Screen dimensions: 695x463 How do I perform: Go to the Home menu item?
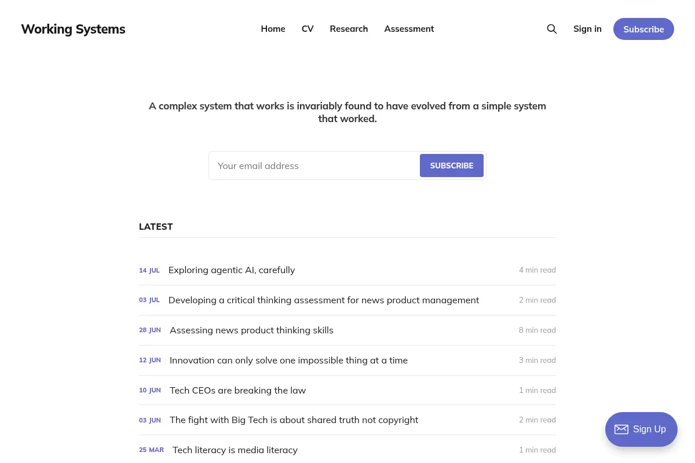coord(273,29)
